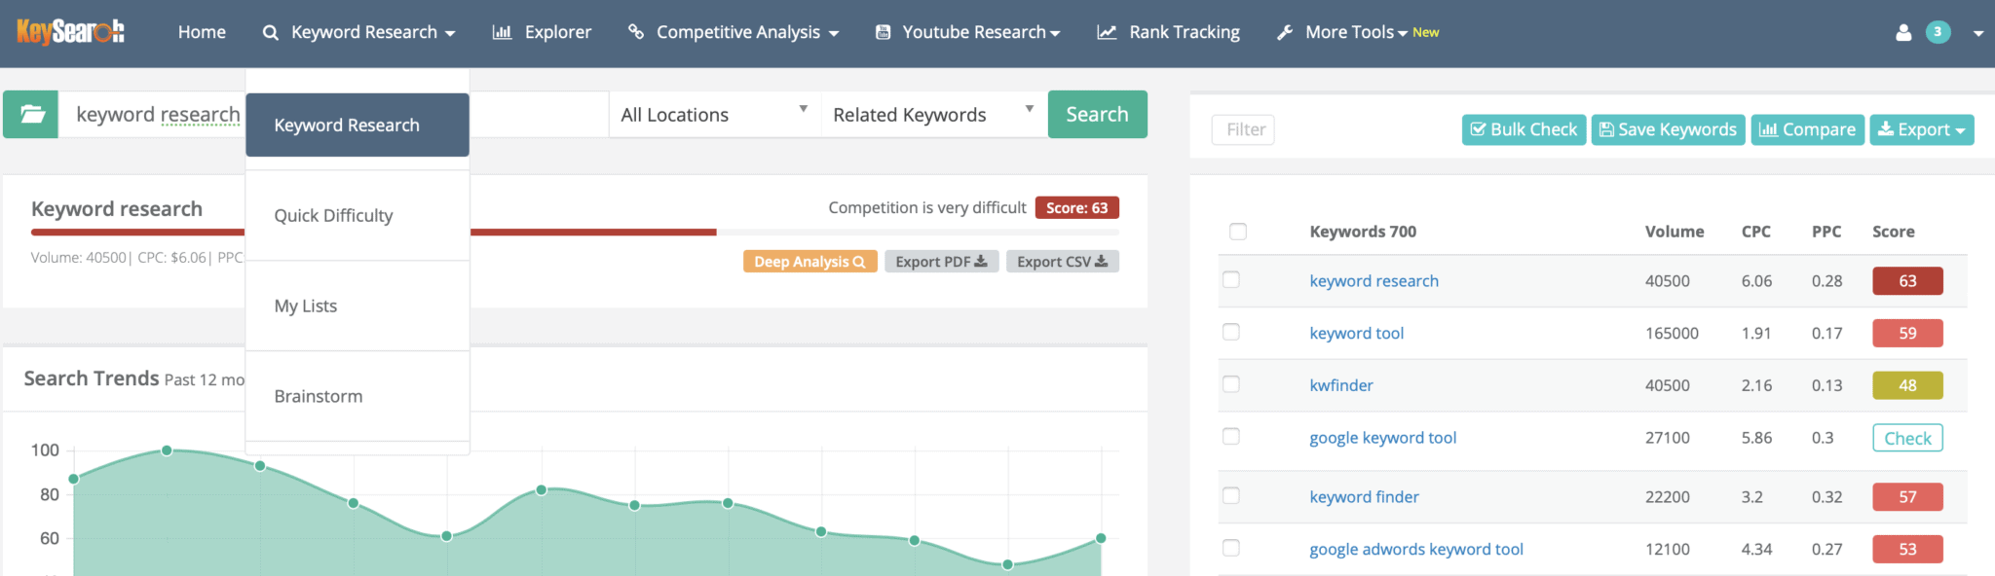
Task: Check the box for keyword finder row
Action: [1231, 496]
